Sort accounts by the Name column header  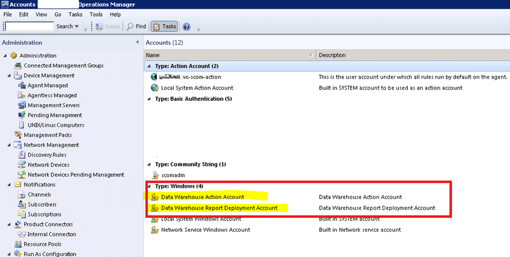[x=230, y=55]
